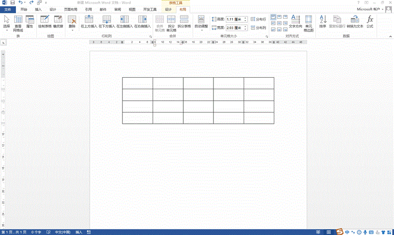394x235 pixels.
Task: Click the Draw Table (绘制表格) icon
Action: click(x=44, y=21)
